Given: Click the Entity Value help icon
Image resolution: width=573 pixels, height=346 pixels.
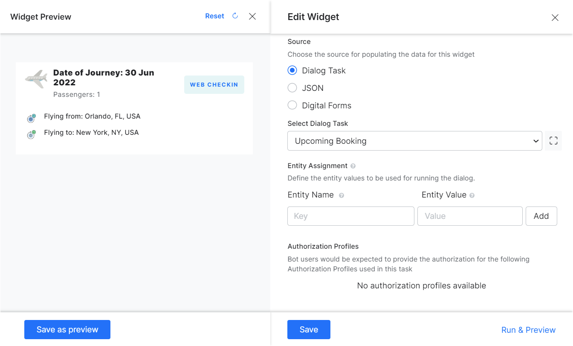Looking at the screenshot, I should click(472, 195).
